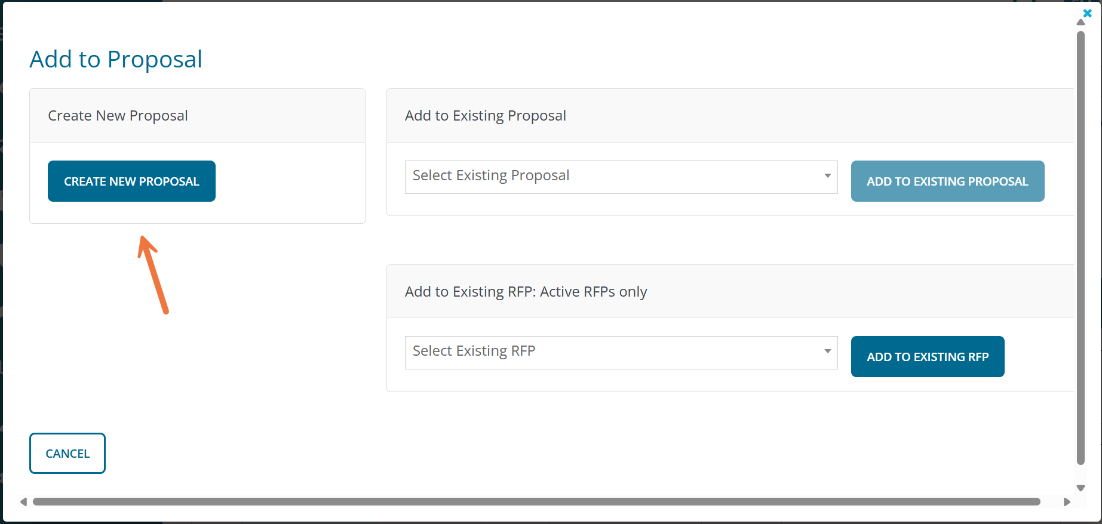
Task: Click the Create New Proposal panel heading
Action: [x=118, y=116]
